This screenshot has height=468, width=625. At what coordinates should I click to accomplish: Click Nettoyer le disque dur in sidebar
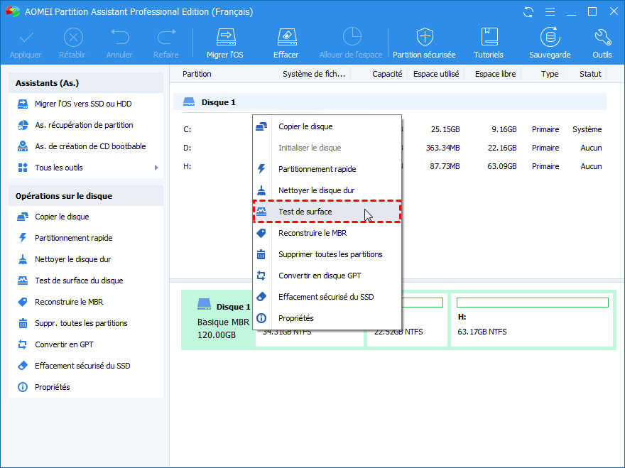point(73,259)
